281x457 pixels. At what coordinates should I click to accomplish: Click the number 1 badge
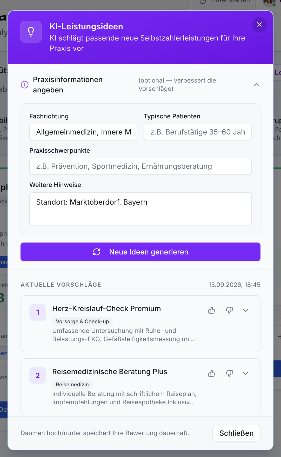click(x=38, y=312)
